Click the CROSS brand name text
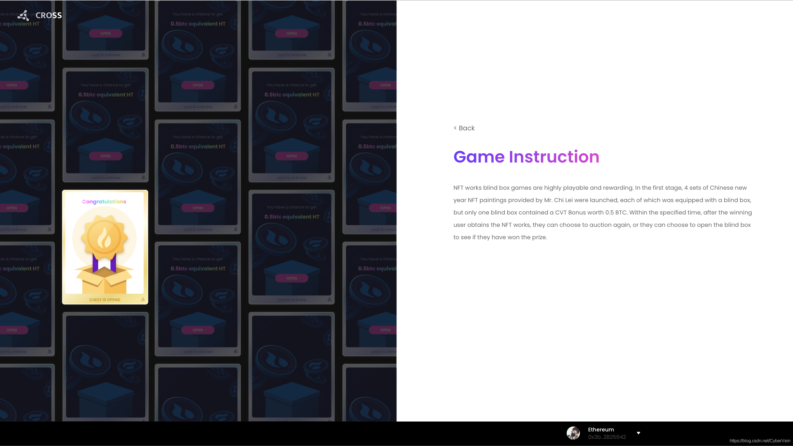Image resolution: width=793 pixels, height=446 pixels. point(49,15)
